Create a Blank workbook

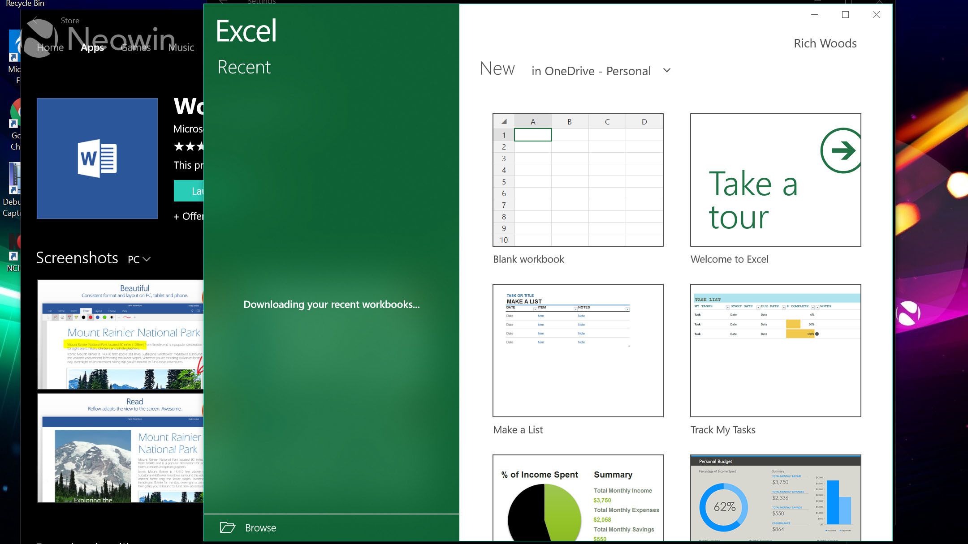578,180
